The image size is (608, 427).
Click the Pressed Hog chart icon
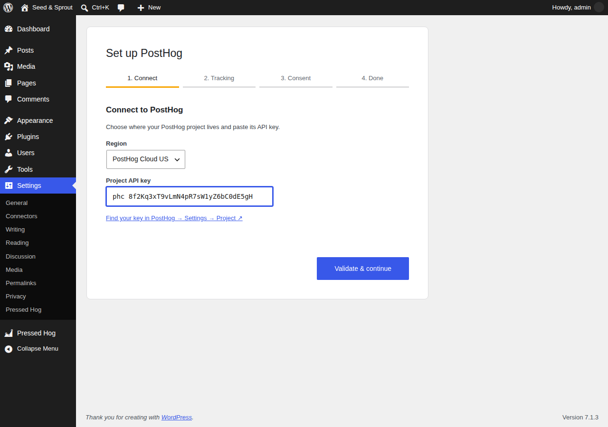(9, 333)
